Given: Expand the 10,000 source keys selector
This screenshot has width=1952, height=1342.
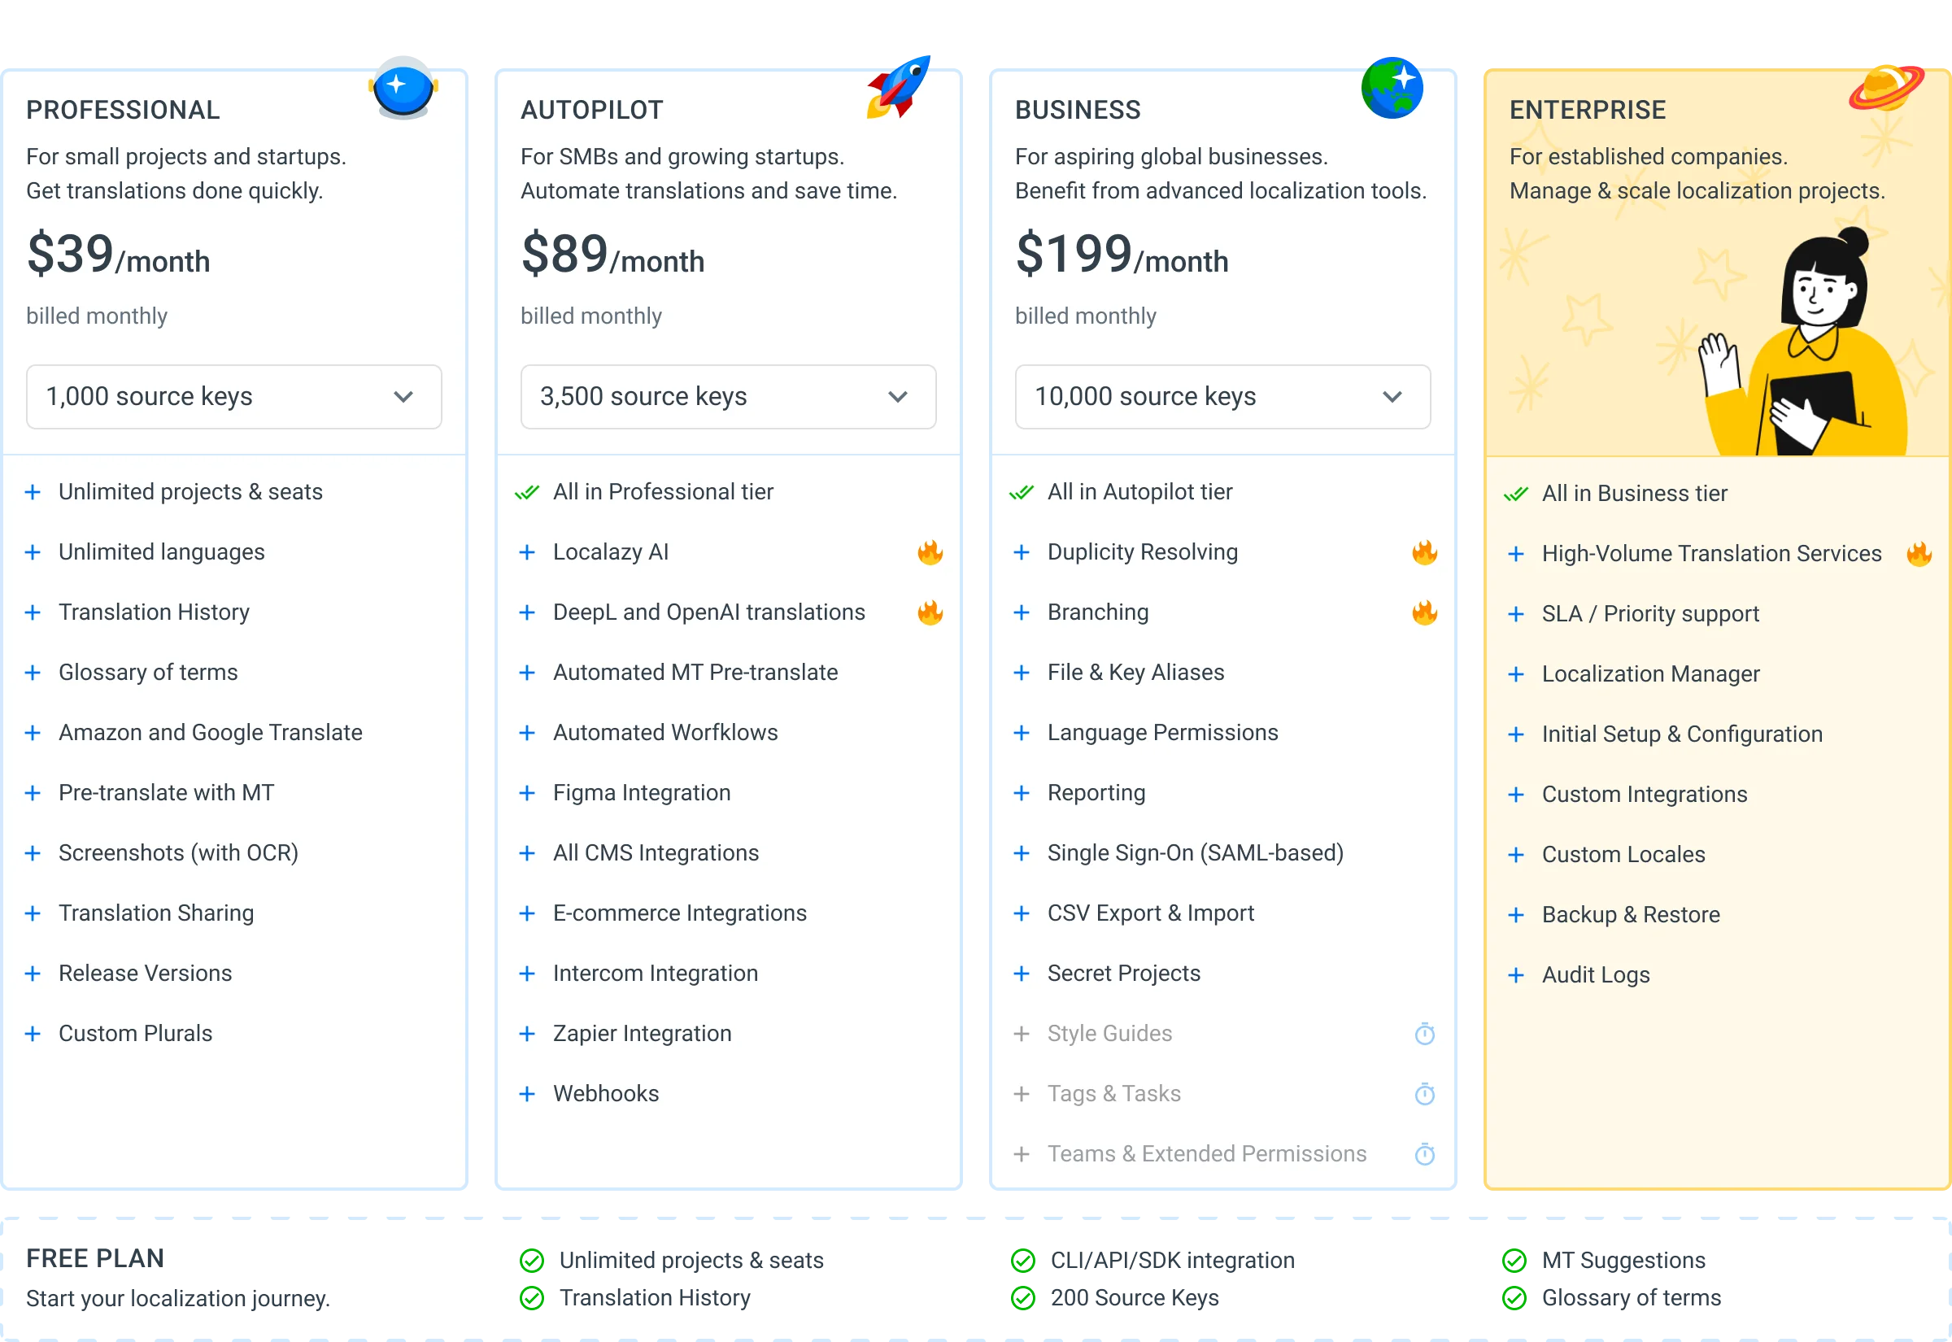Looking at the screenshot, I should pyautogui.click(x=1222, y=397).
